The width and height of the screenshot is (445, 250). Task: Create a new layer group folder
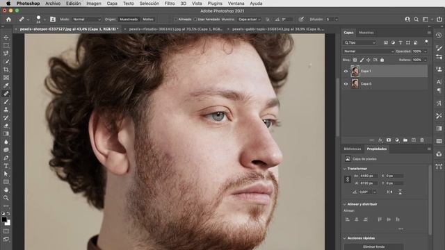[405, 140]
